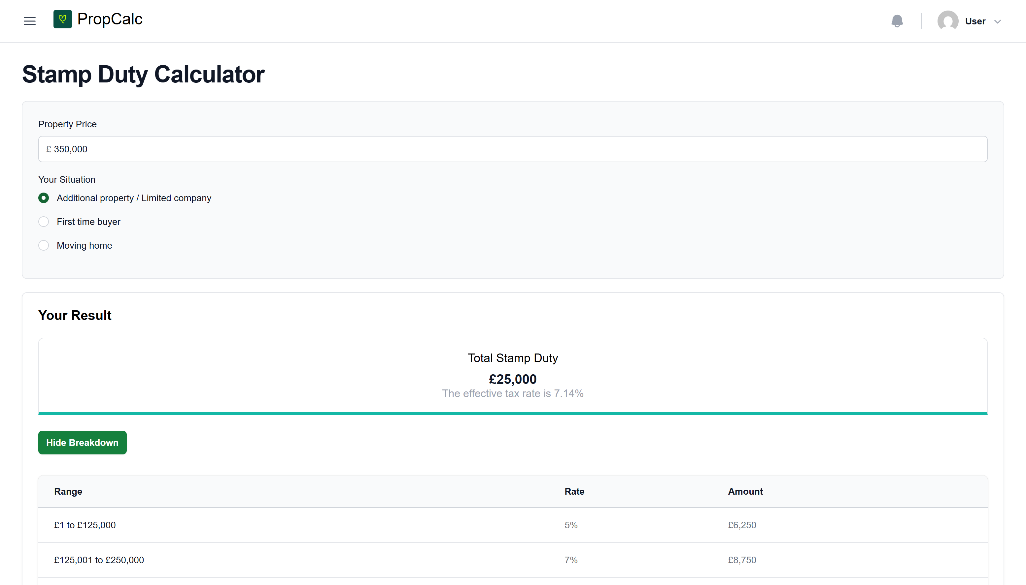Click the teal bar under Total Stamp Duty
This screenshot has height=585, width=1026.
click(x=513, y=413)
